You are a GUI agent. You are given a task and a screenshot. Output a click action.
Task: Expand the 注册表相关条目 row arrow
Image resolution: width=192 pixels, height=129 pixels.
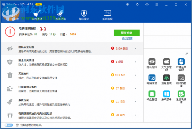point(135,89)
